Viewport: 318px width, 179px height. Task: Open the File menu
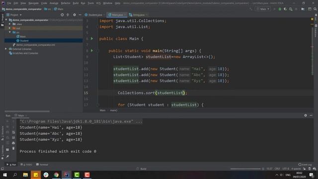point(9,3)
